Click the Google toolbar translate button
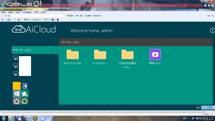Image resolution: width=215 pixels, height=121 pixels. click(x=88, y=16)
